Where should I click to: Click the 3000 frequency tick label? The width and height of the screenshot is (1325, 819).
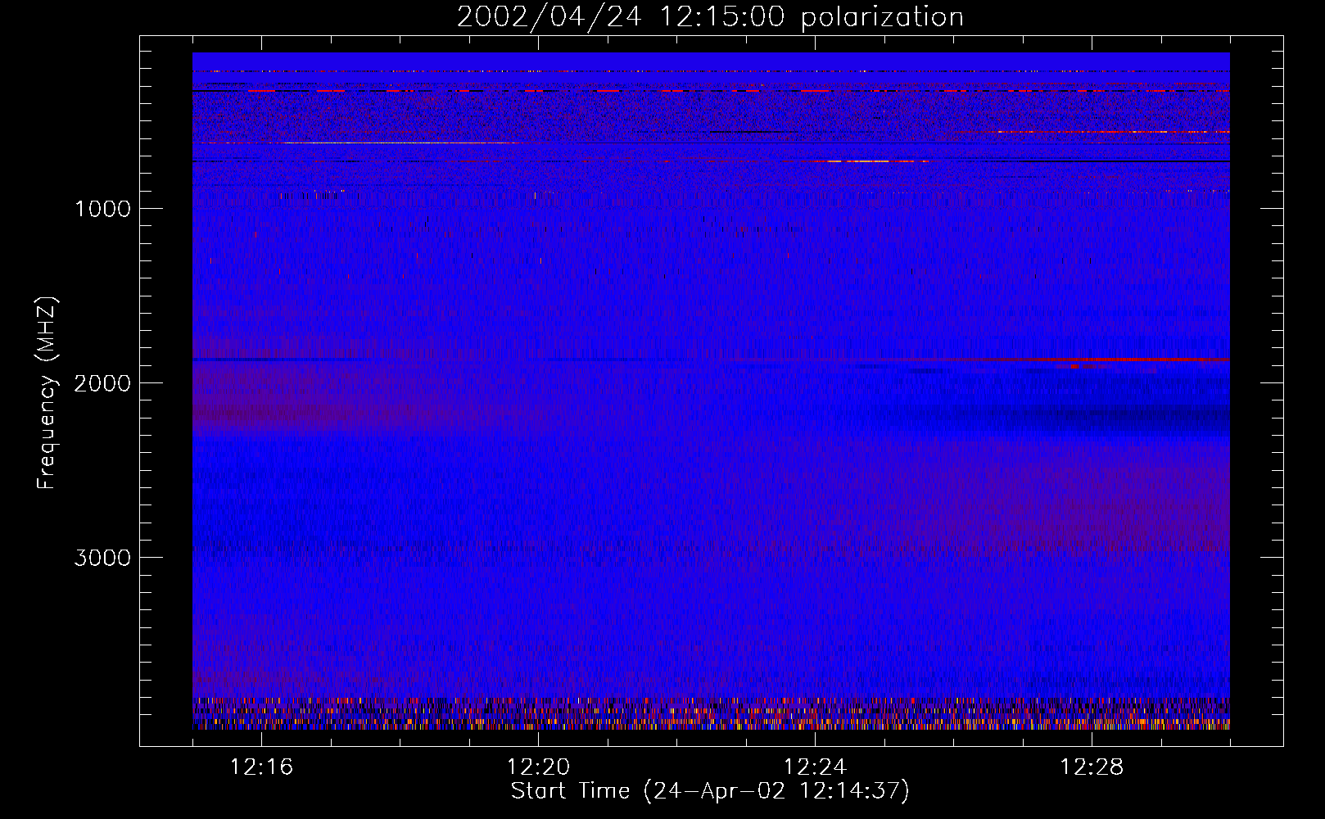click(x=102, y=558)
